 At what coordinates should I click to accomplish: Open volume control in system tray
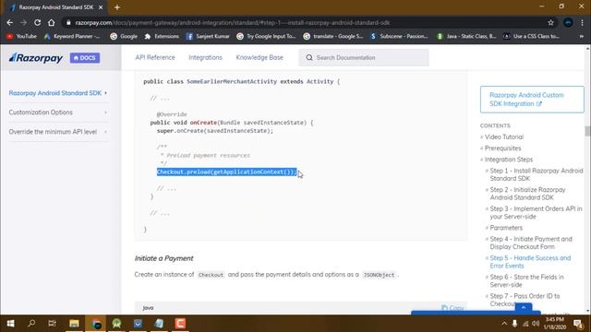[x=536, y=324]
